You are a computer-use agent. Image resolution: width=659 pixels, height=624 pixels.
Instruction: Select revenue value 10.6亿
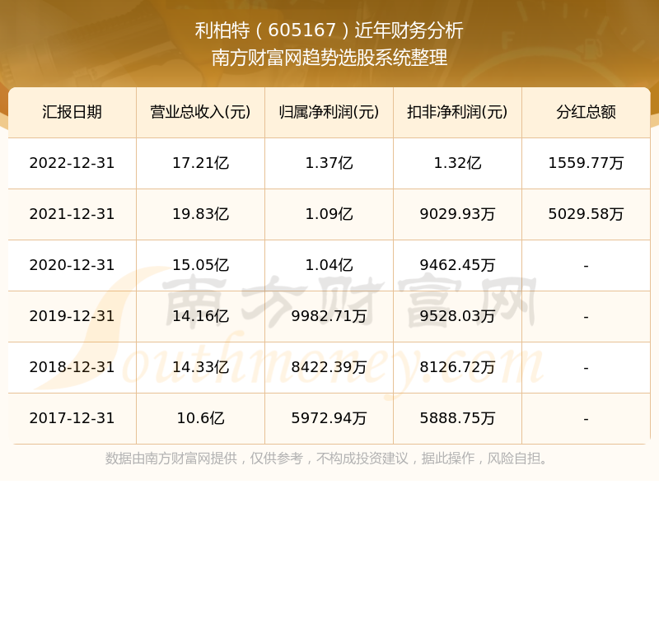(x=200, y=418)
